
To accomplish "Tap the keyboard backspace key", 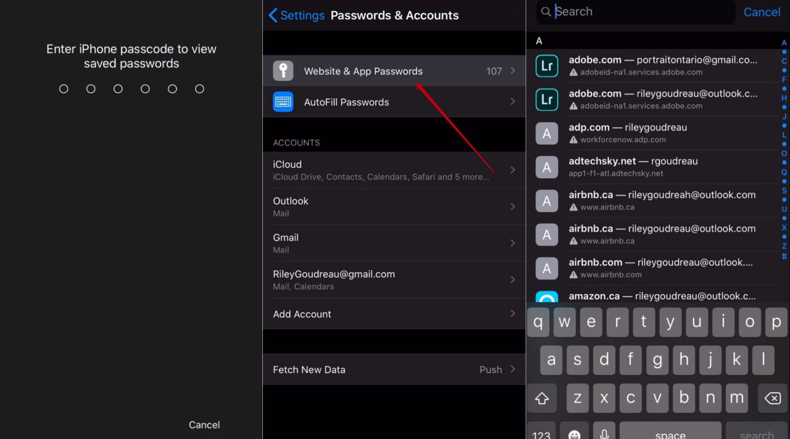I will (x=773, y=398).
